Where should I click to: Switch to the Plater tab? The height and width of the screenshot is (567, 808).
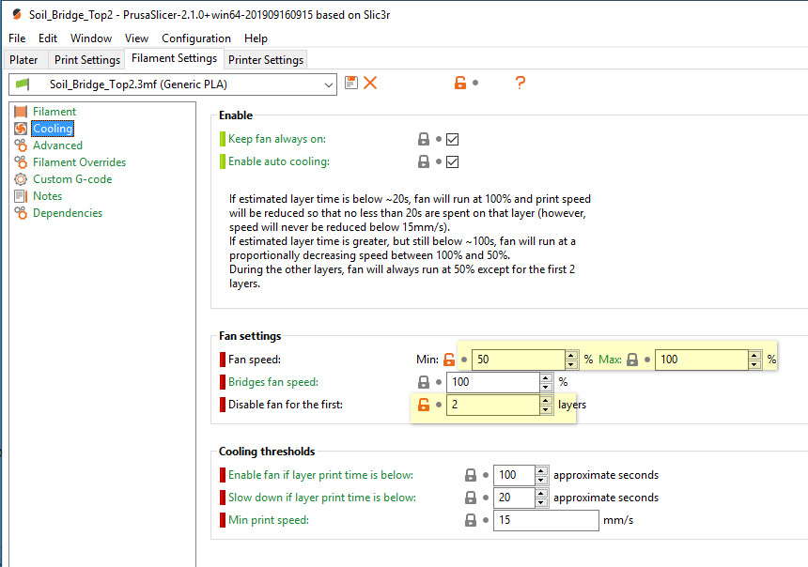point(23,60)
